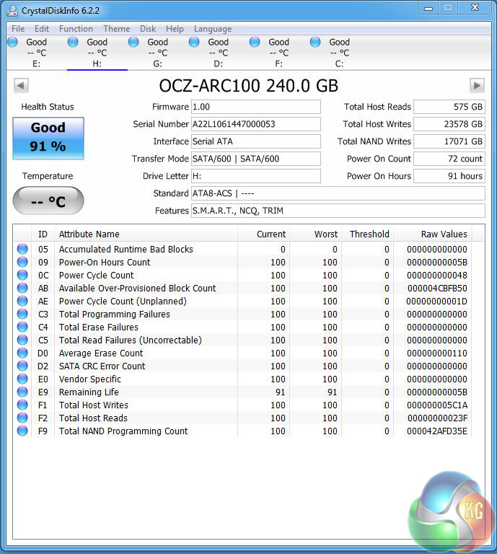Click the temperature -- °C indicator
The width and height of the screenshot is (497, 554).
click(48, 201)
